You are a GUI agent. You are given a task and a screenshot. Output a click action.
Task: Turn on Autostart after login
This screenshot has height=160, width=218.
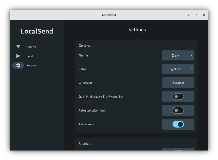(178, 110)
